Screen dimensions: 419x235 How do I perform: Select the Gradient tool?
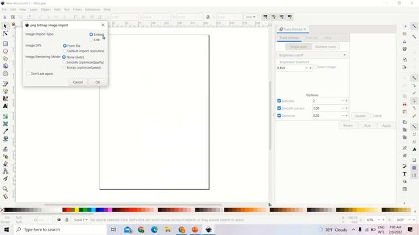[5, 116]
